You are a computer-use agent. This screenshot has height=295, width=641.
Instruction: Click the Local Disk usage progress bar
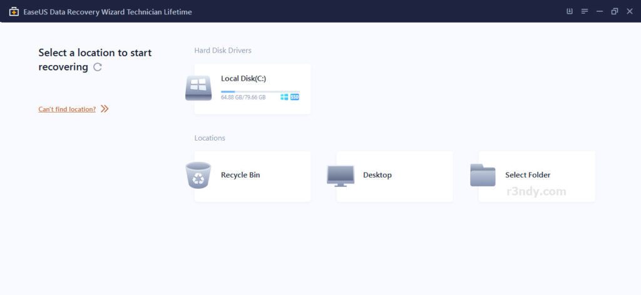(x=260, y=91)
